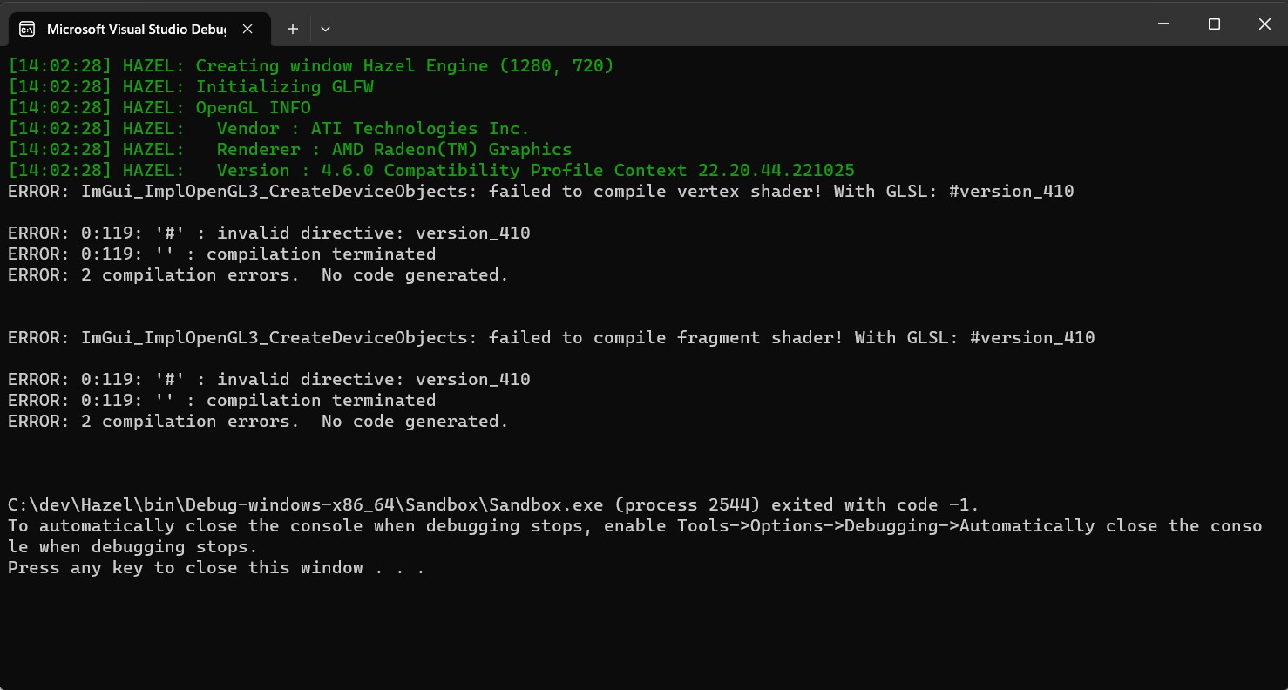1288x690 pixels.
Task: Click the Press any key to close message
Action: tap(215, 567)
